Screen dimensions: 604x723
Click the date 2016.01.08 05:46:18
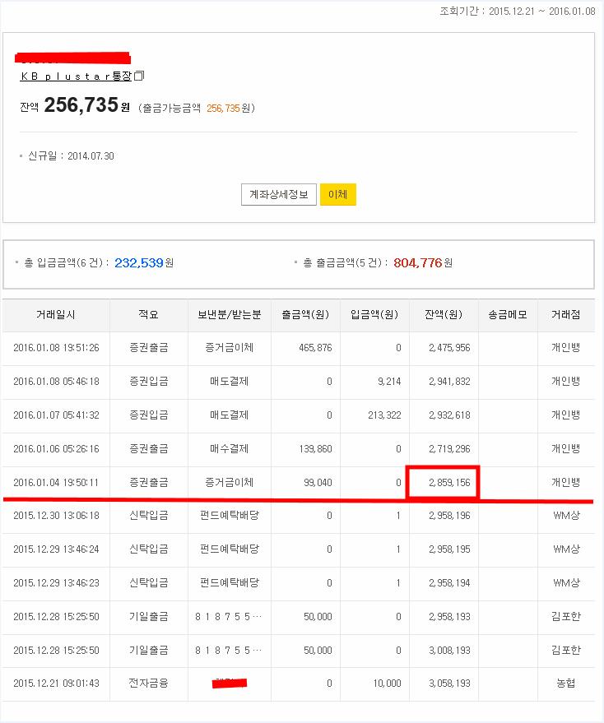click(56, 382)
